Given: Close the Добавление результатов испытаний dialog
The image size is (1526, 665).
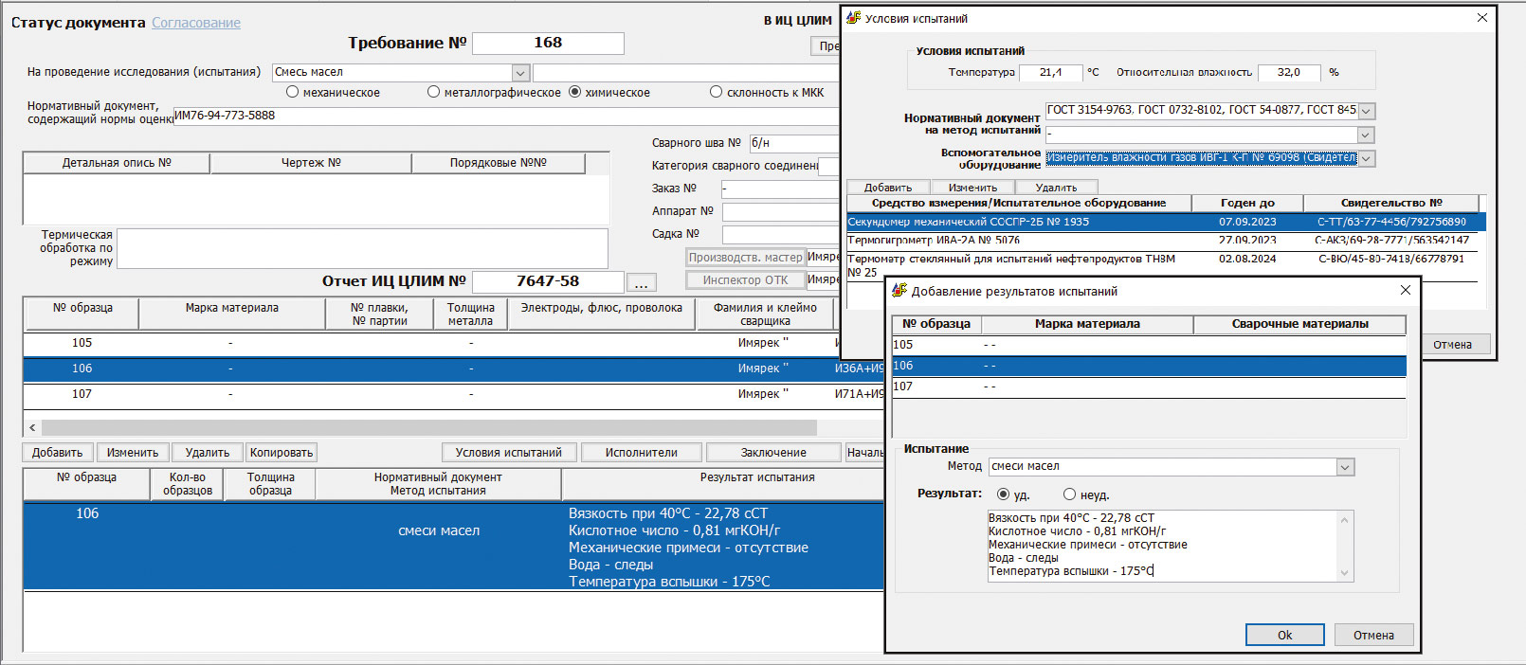Looking at the screenshot, I should tap(1406, 291).
